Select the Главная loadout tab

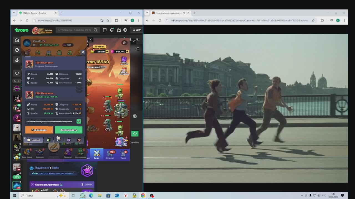pyautogui.click(x=33, y=140)
